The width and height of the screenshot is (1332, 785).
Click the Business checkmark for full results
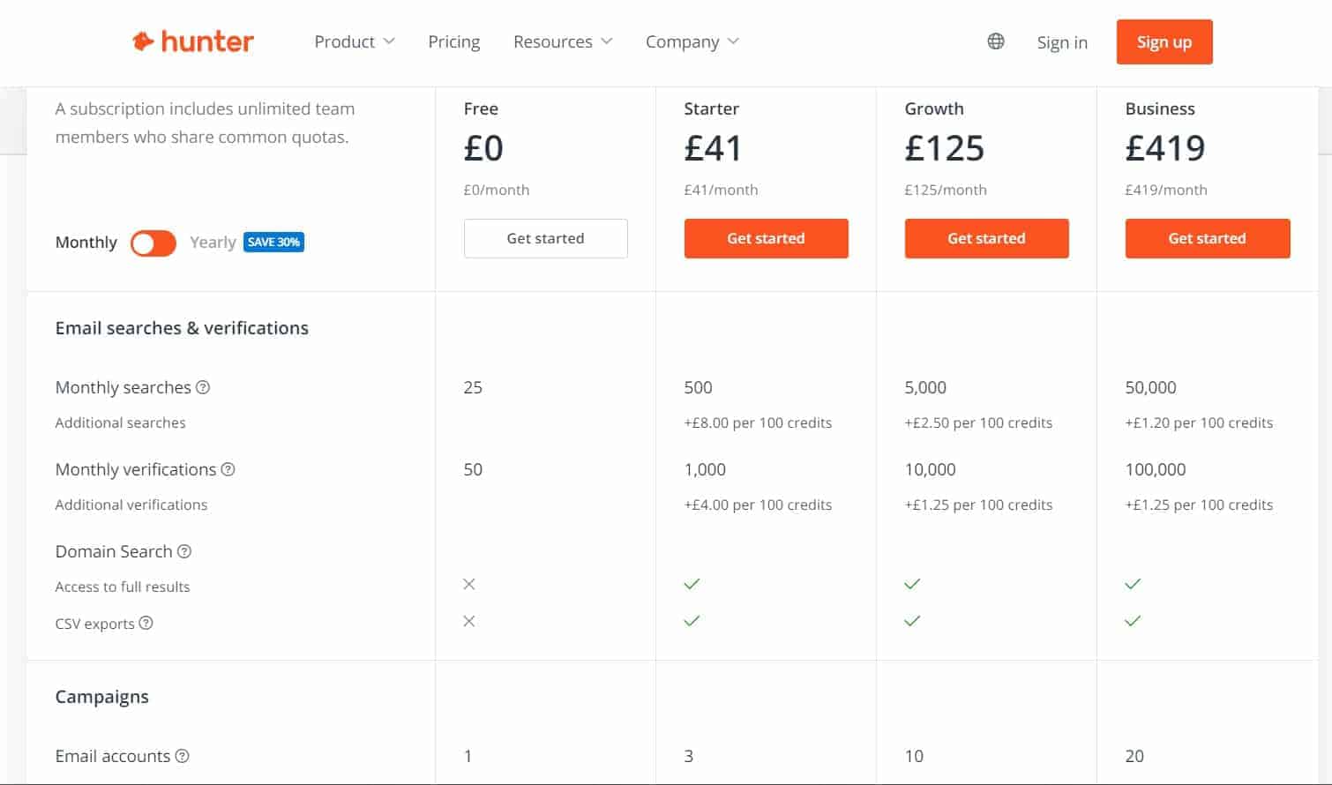pos(1133,584)
